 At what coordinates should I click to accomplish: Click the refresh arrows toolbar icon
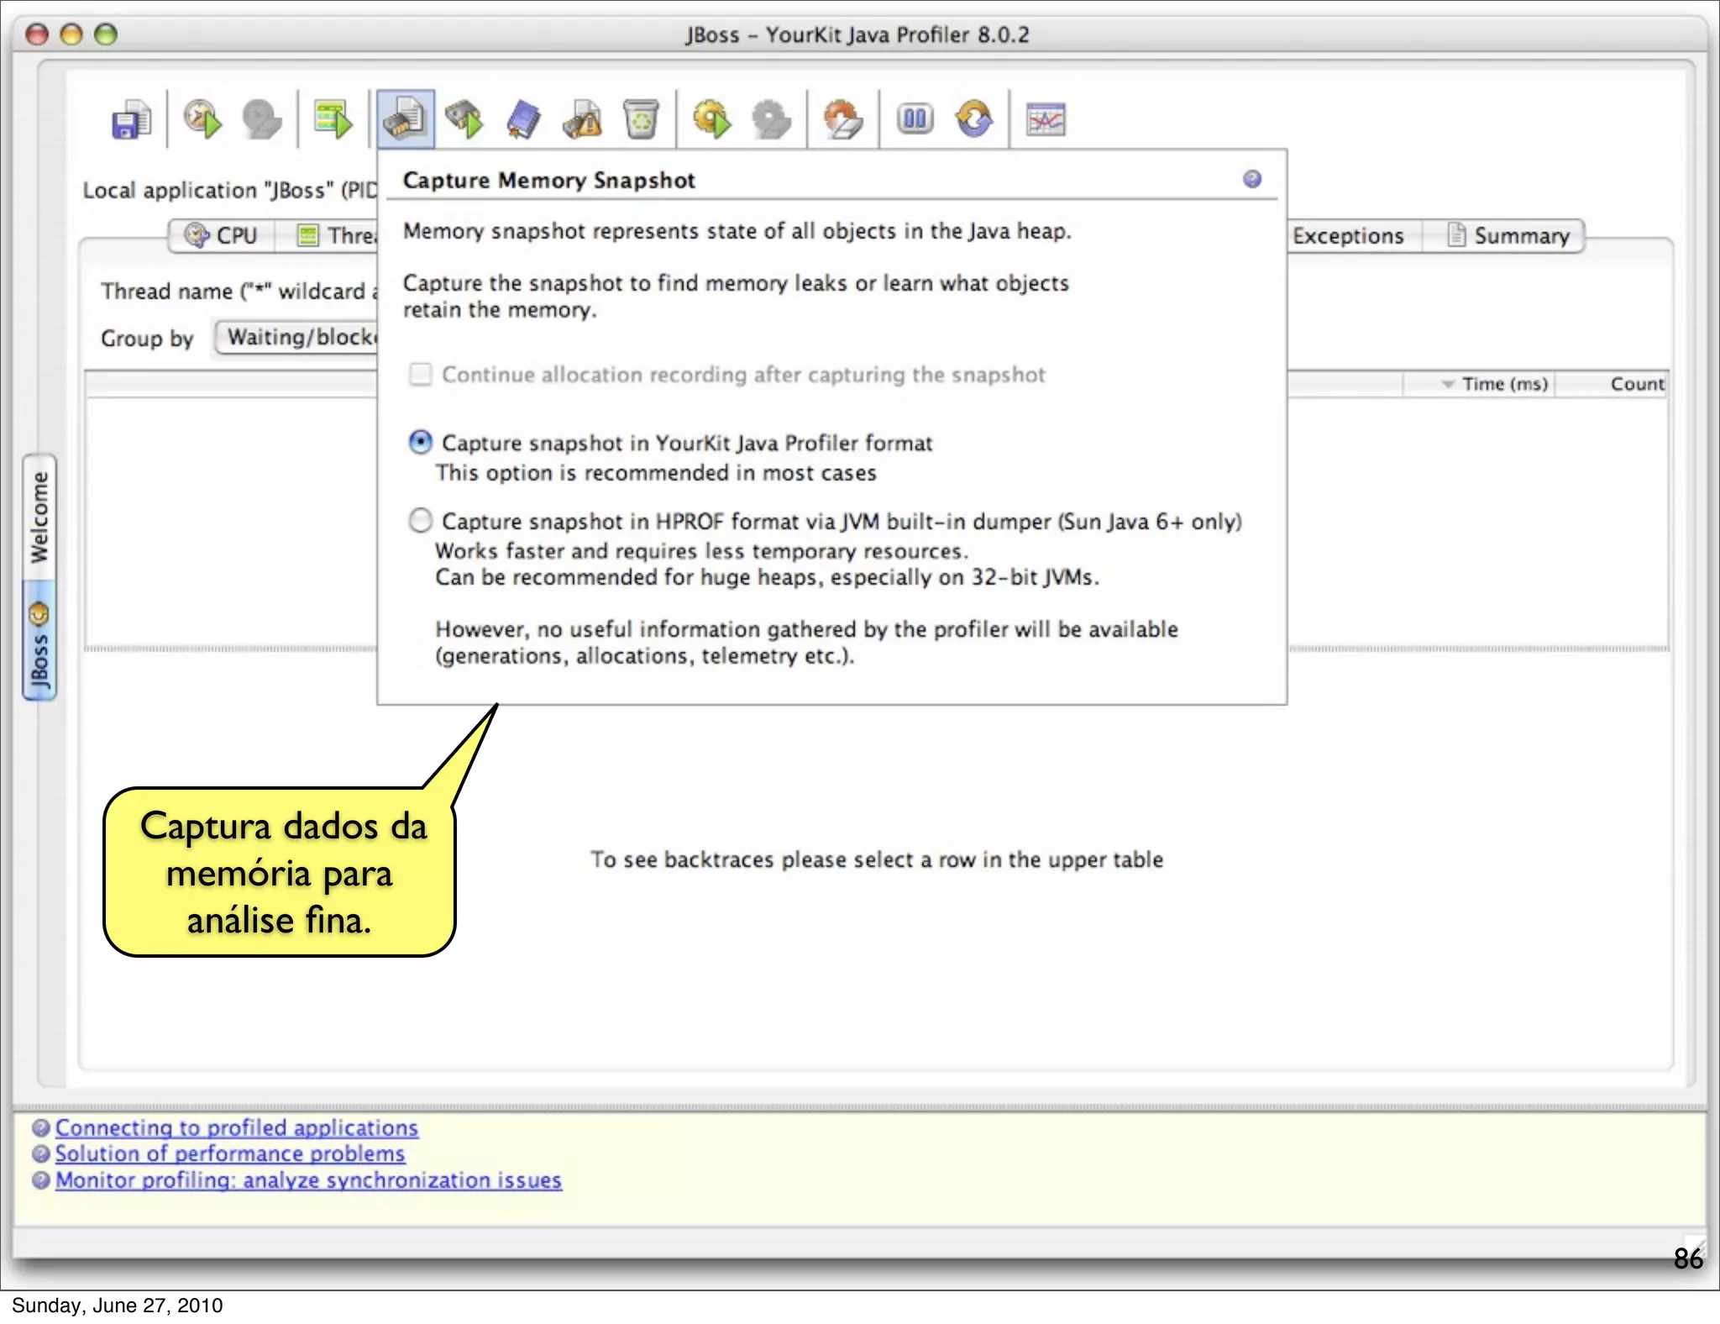(x=974, y=119)
